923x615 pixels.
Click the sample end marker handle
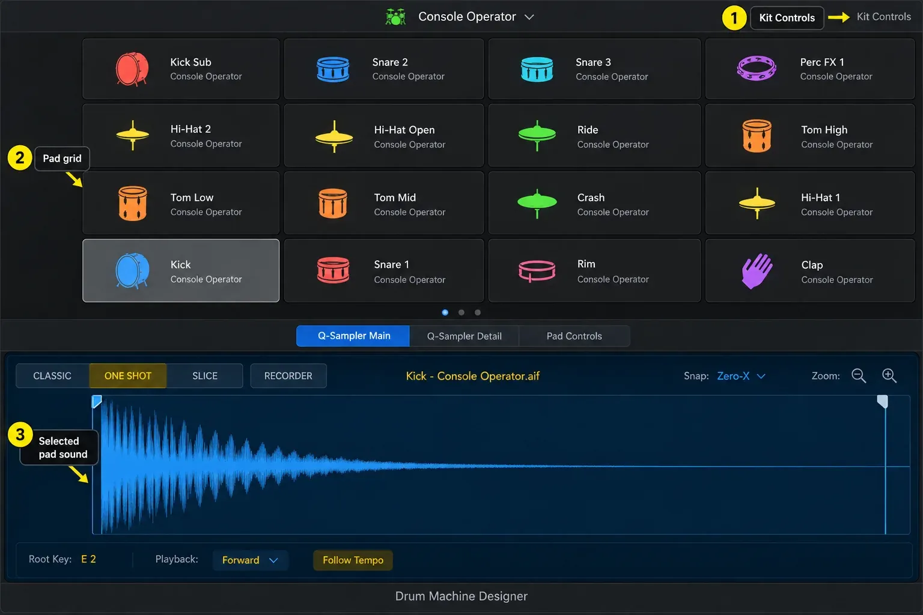tap(882, 401)
